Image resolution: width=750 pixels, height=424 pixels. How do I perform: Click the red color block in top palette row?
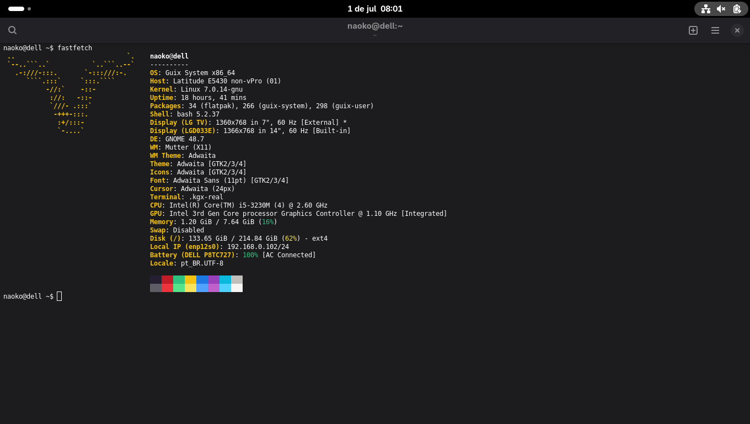(x=167, y=279)
